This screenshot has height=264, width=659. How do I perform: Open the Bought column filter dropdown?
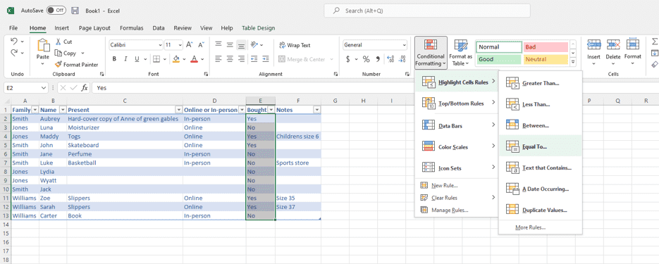pos(271,110)
